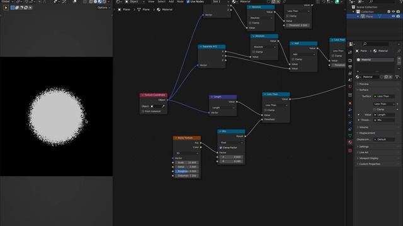
Task: Open the Tool properties tab icon
Action: pos(350,52)
